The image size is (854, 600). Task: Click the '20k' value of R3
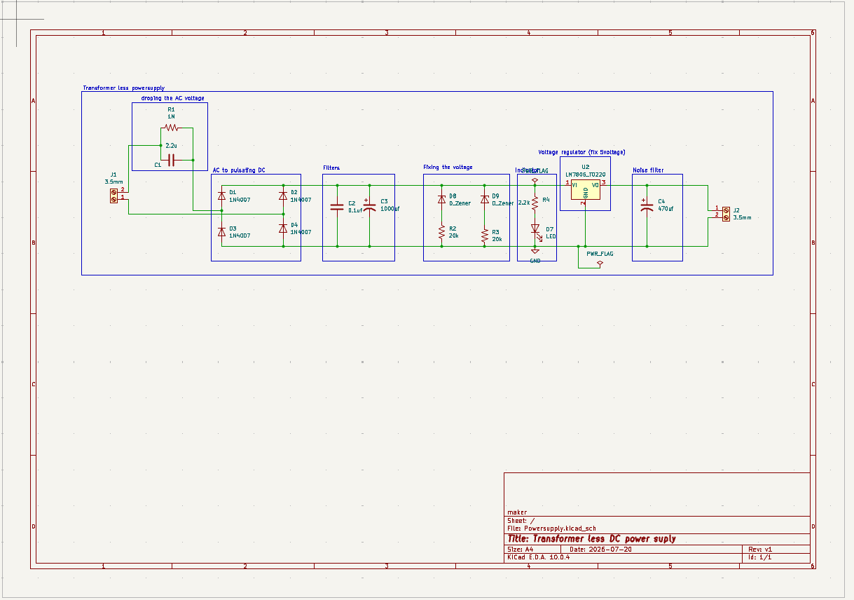(x=497, y=240)
